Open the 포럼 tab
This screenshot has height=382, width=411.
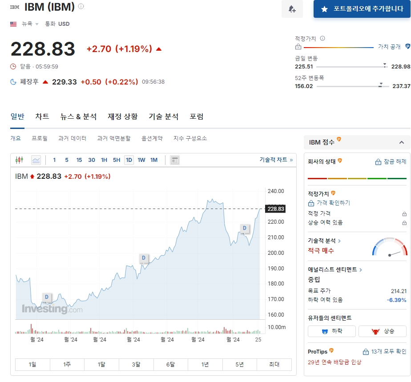pos(197,117)
